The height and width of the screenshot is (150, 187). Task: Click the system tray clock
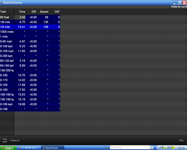pyautogui.click(x=182, y=148)
